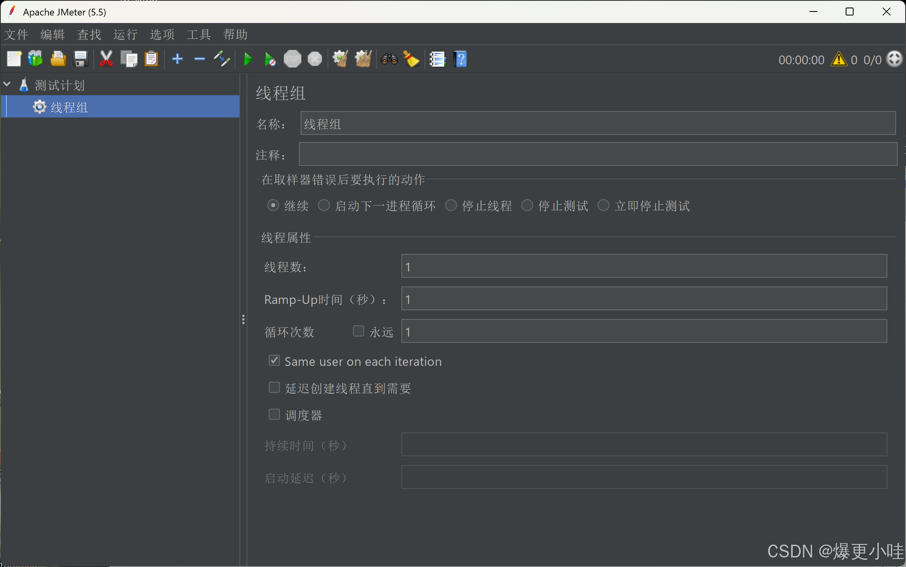
Task: Click the Templates icon in toolbar
Action: click(x=35, y=59)
